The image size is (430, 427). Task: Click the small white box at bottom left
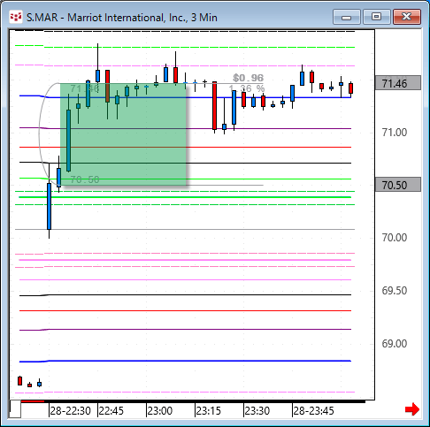(x=15, y=409)
